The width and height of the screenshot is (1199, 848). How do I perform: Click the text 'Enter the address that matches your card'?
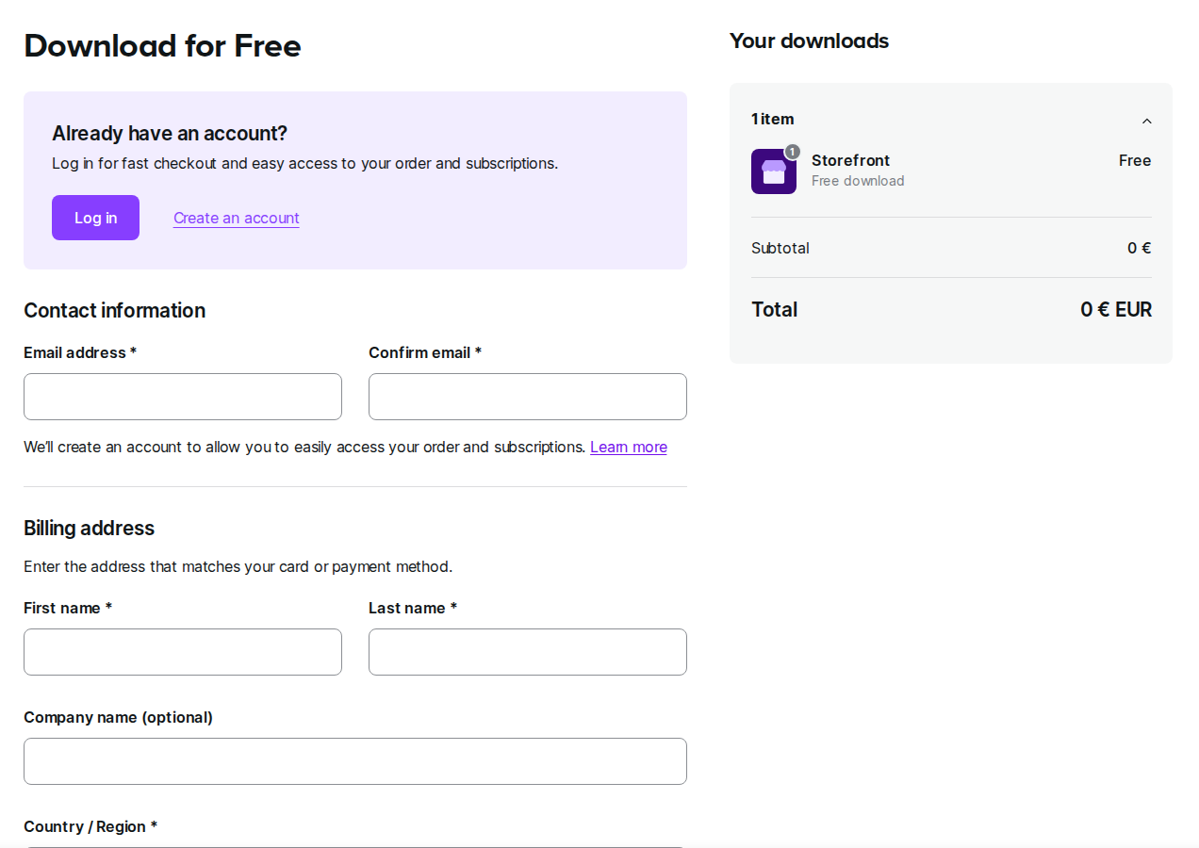166,566
